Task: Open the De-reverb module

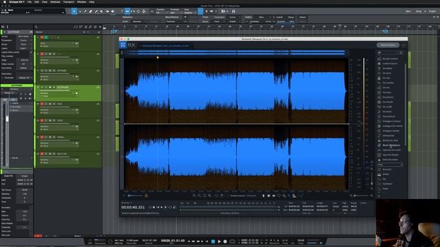Action: [x=388, y=102]
